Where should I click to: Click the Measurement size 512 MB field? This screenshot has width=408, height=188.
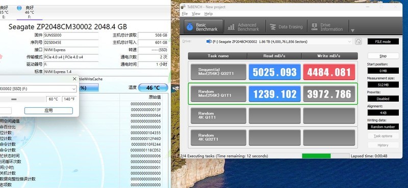(x=383, y=85)
